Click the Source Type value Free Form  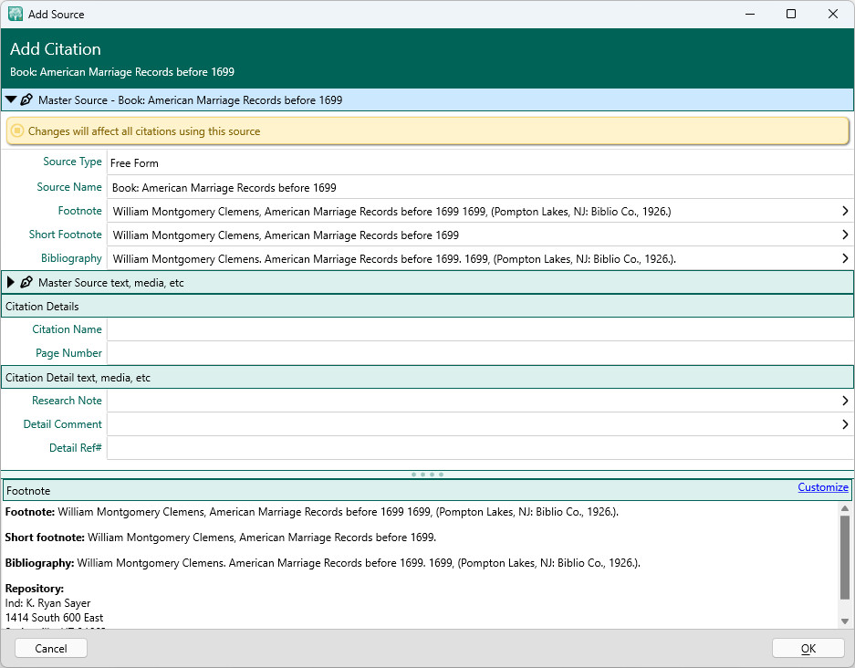click(134, 163)
